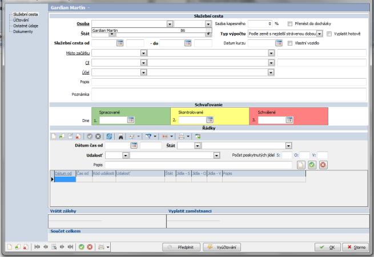Viewport: 374px width, 257px height.
Task: Open the Účel code dropdown
Action: point(143,72)
